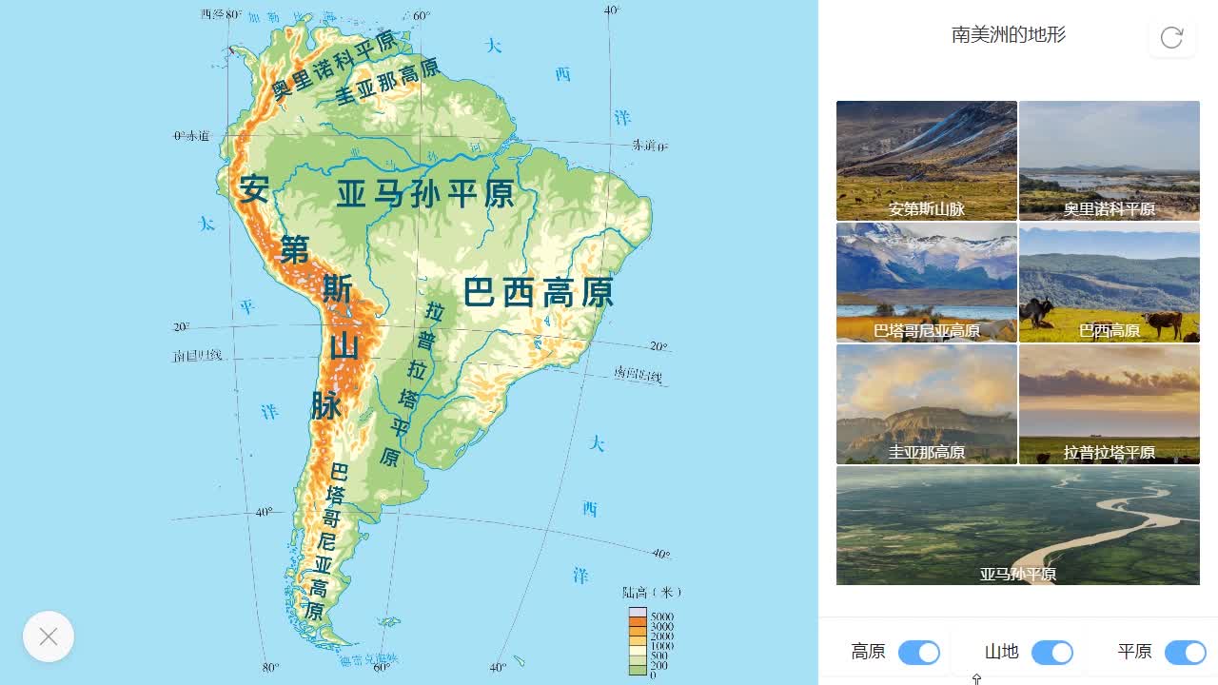Click the 高原 toggle label text

tap(868, 652)
